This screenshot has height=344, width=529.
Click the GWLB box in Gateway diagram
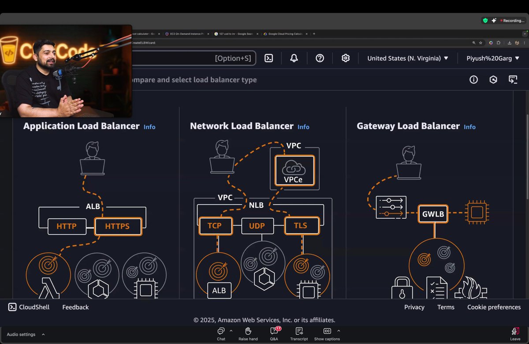433,215
